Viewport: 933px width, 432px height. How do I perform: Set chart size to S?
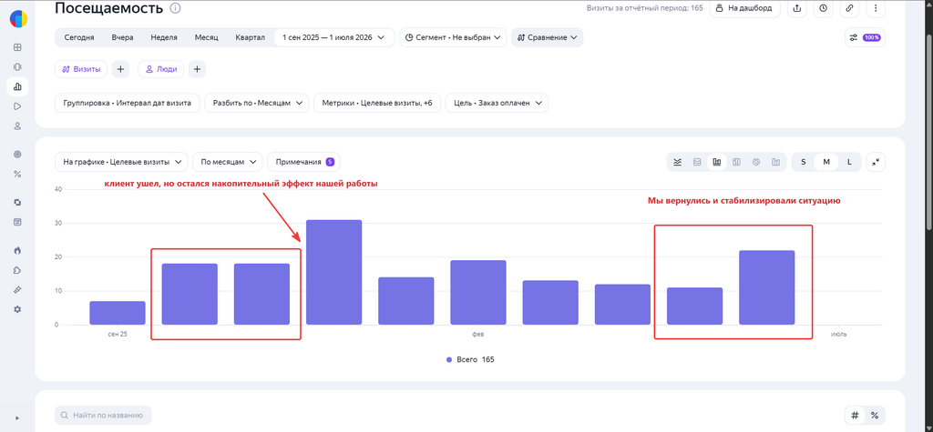point(804,162)
